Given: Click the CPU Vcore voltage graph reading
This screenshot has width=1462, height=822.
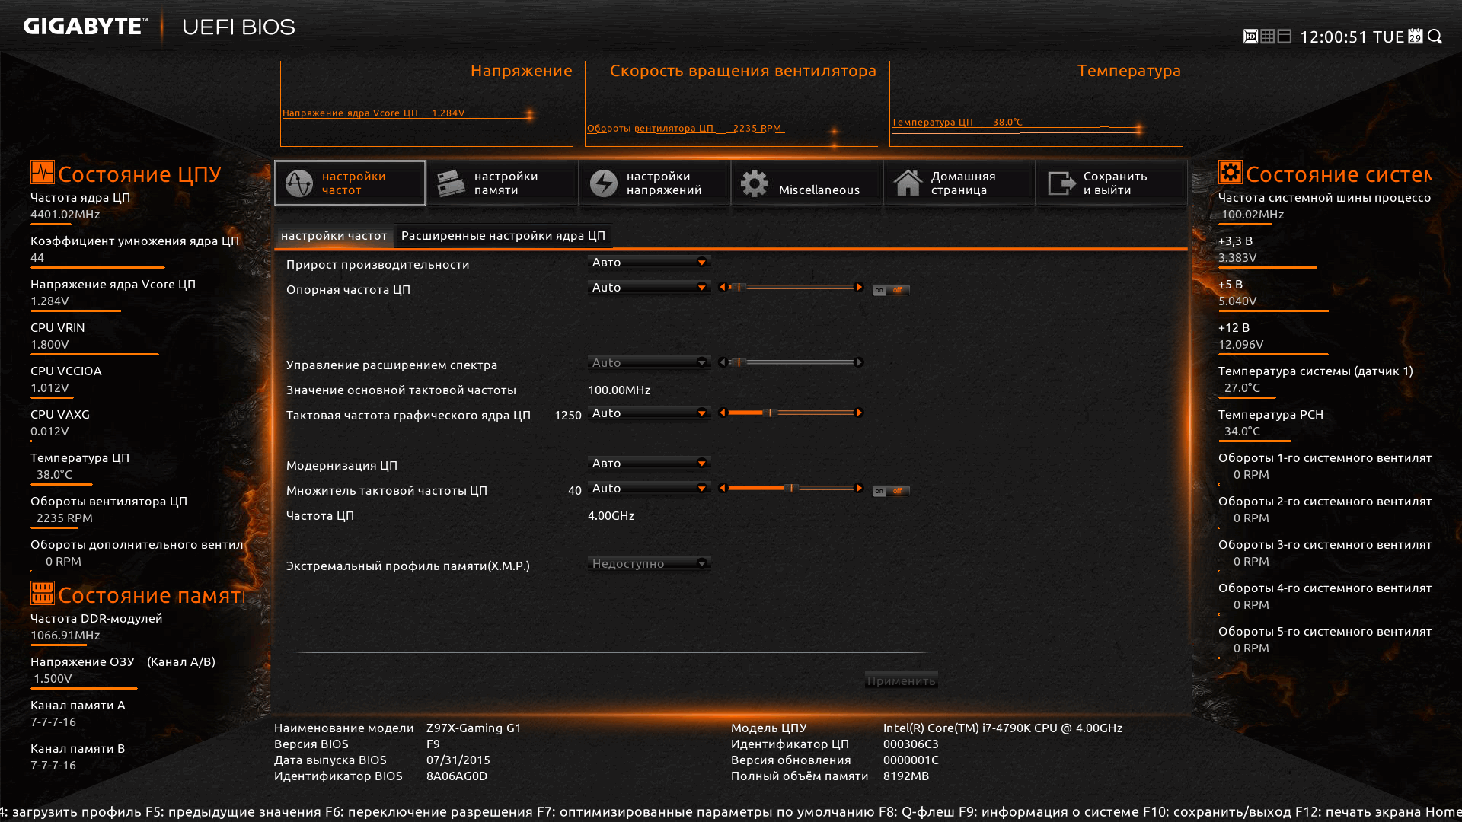Looking at the screenshot, I should pyautogui.click(x=373, y=113).
